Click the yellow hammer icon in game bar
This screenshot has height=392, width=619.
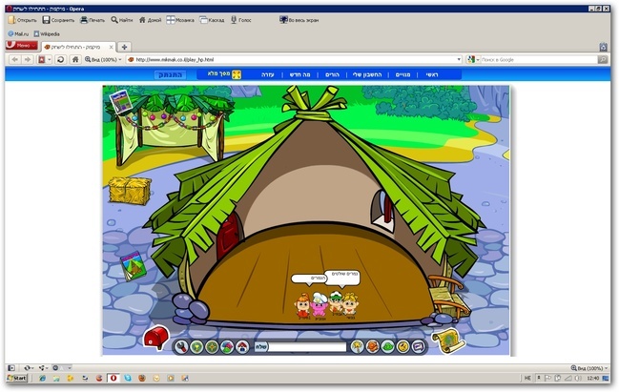point(402,346)
